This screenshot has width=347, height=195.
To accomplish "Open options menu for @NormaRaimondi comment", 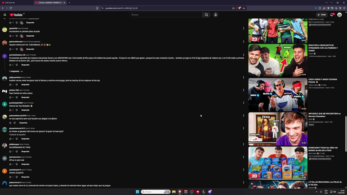I will pyautogui.click(x=243, y=42).
